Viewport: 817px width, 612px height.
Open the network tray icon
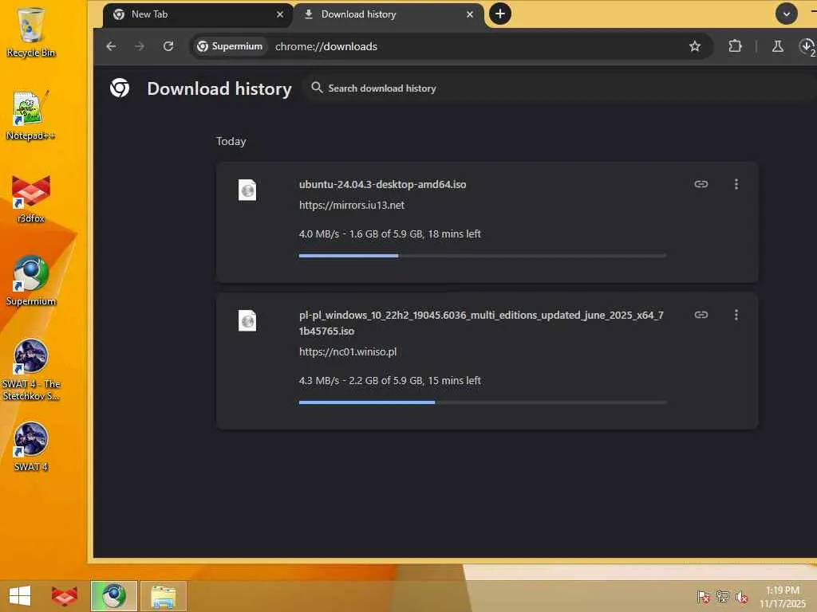[722, 596]
